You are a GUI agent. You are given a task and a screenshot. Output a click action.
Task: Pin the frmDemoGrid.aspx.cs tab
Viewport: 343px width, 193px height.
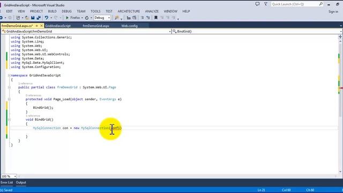pyautogui.click(x=37, y=26)
